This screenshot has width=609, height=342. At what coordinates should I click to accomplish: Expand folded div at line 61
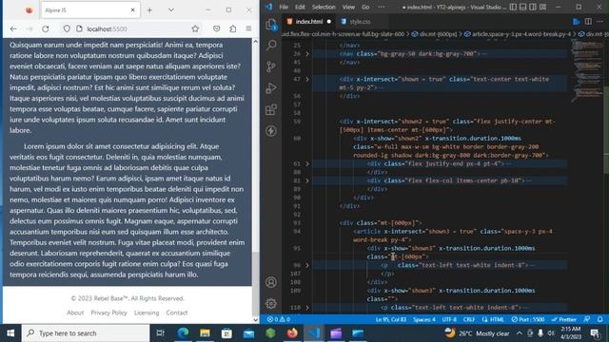click(307, 163)
